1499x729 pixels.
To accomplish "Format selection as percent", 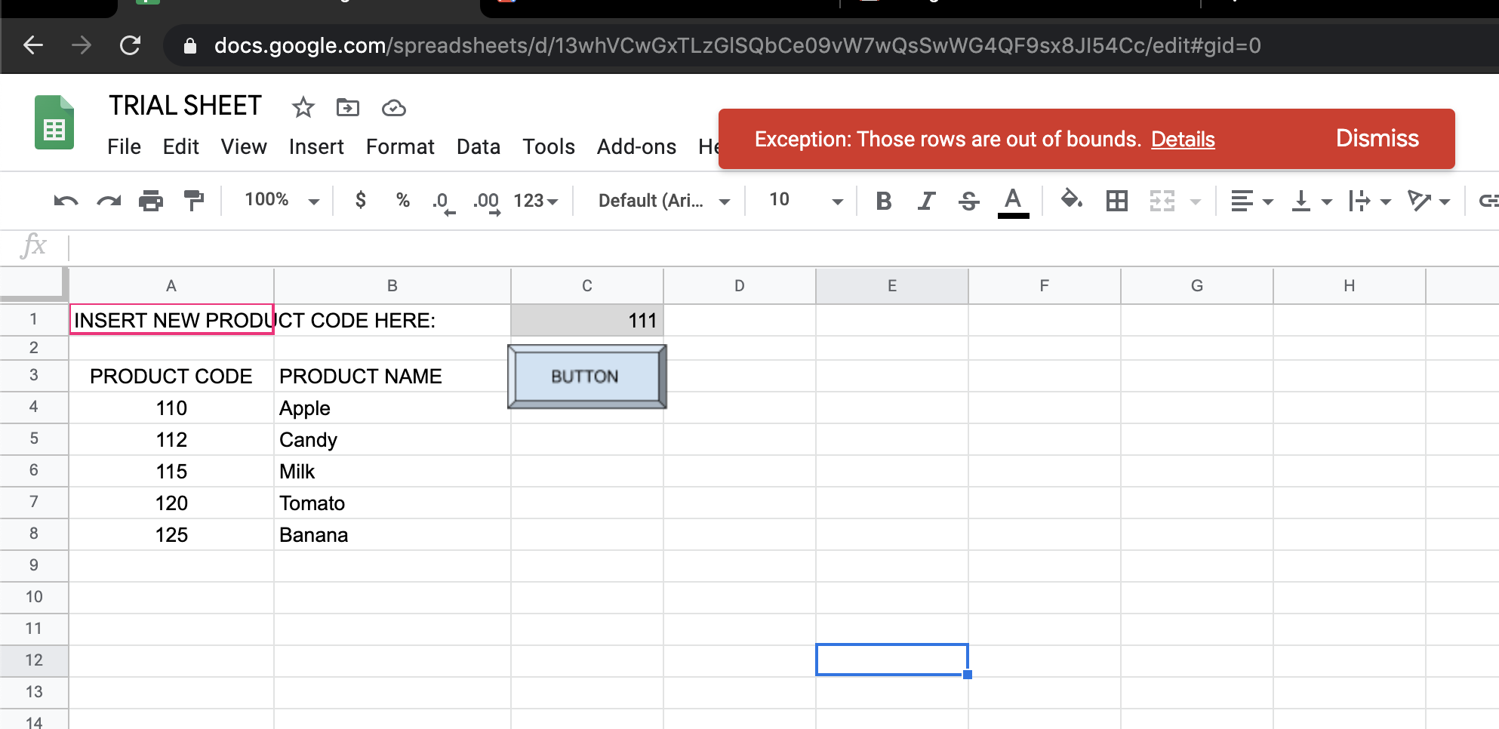I will 402,200.
